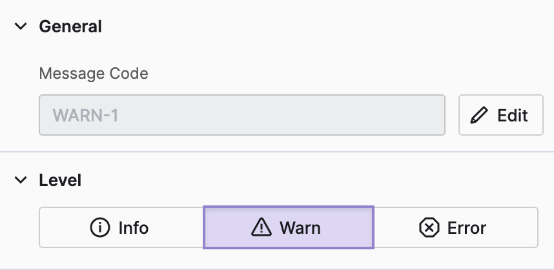Click the warning triangle icon
The width and height of the screenshot is (554, 270).
(x=262, y=227)
